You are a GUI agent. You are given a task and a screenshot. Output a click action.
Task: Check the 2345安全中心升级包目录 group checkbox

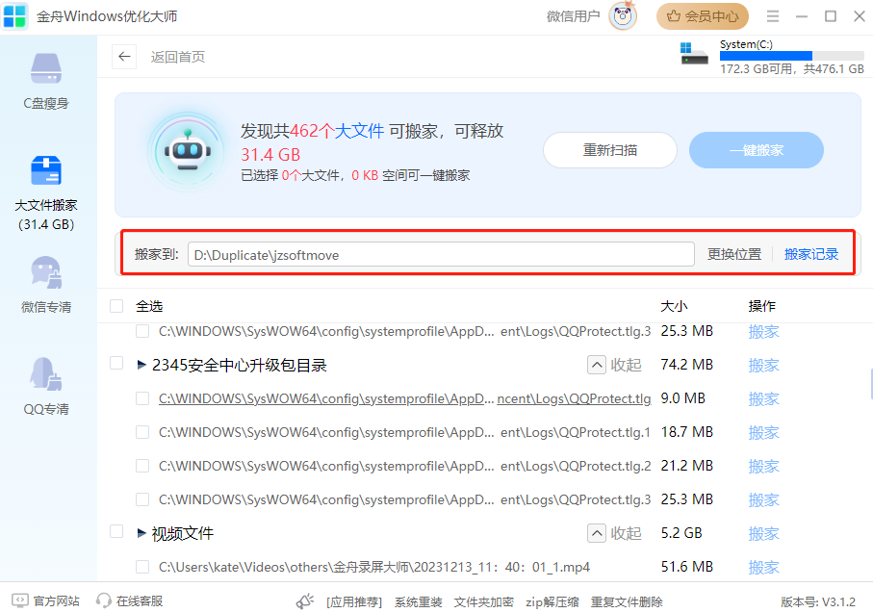(116, 363)
